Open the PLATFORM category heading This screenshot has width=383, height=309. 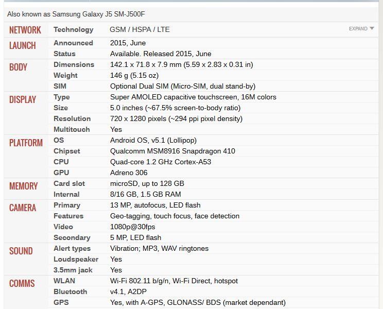point(26,143)
